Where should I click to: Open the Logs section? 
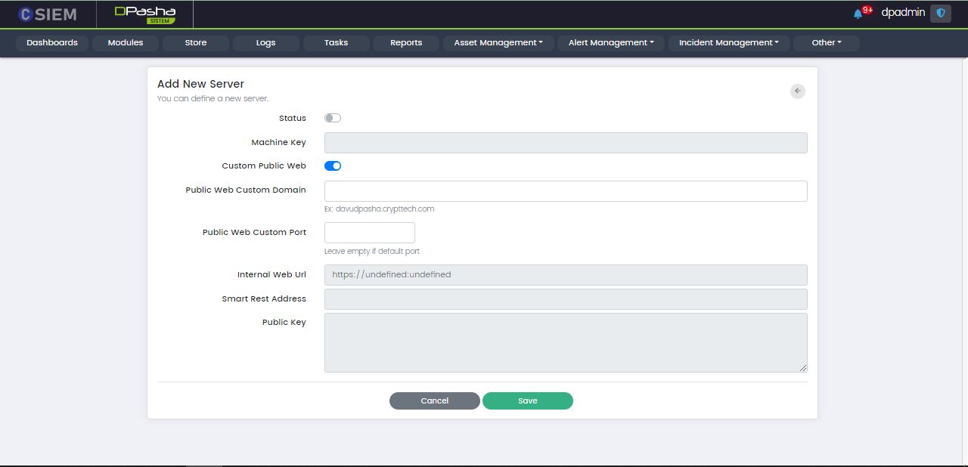coord(265,43)
